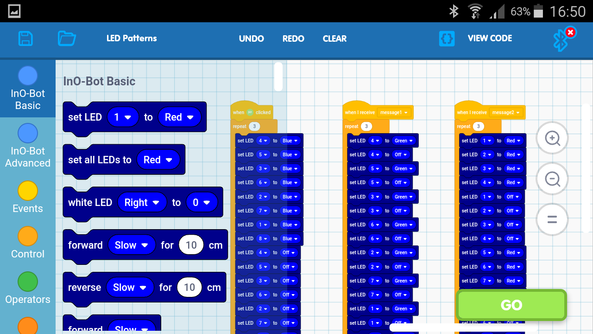Tap the workspace horizontal scrollbar
The width and height of the screenshot is (593, 334).
point(463,327)
